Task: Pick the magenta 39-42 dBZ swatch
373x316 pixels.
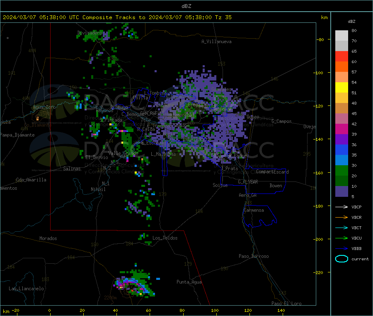Action: (x=342, y=129)
